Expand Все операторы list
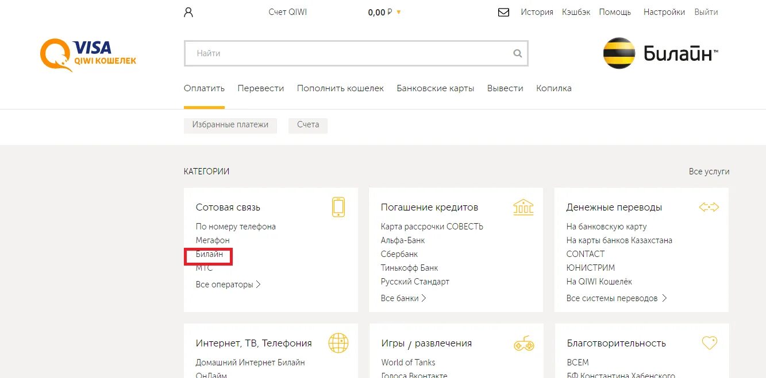This screenshot has width=766, height=378. pos(228,285)
